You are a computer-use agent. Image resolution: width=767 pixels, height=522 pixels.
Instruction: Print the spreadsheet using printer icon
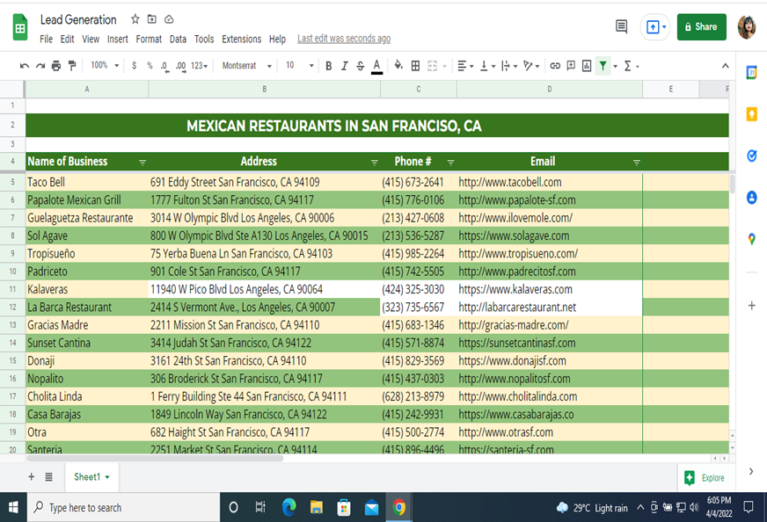tap(56, 66)
